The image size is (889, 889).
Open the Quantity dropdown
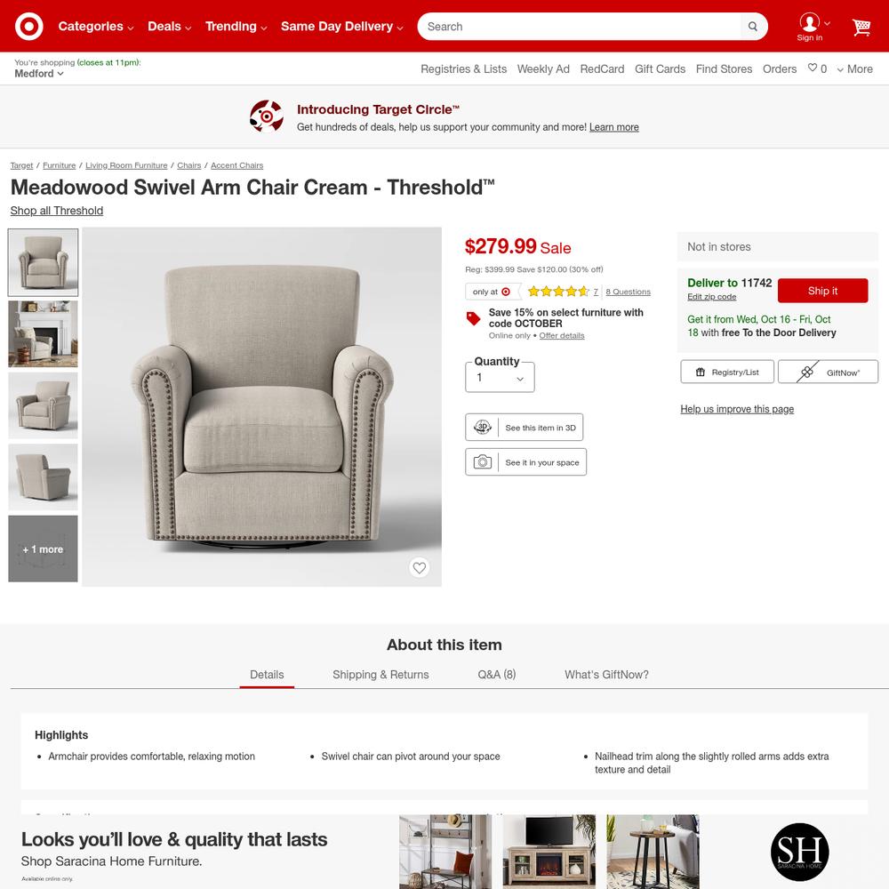500,378
